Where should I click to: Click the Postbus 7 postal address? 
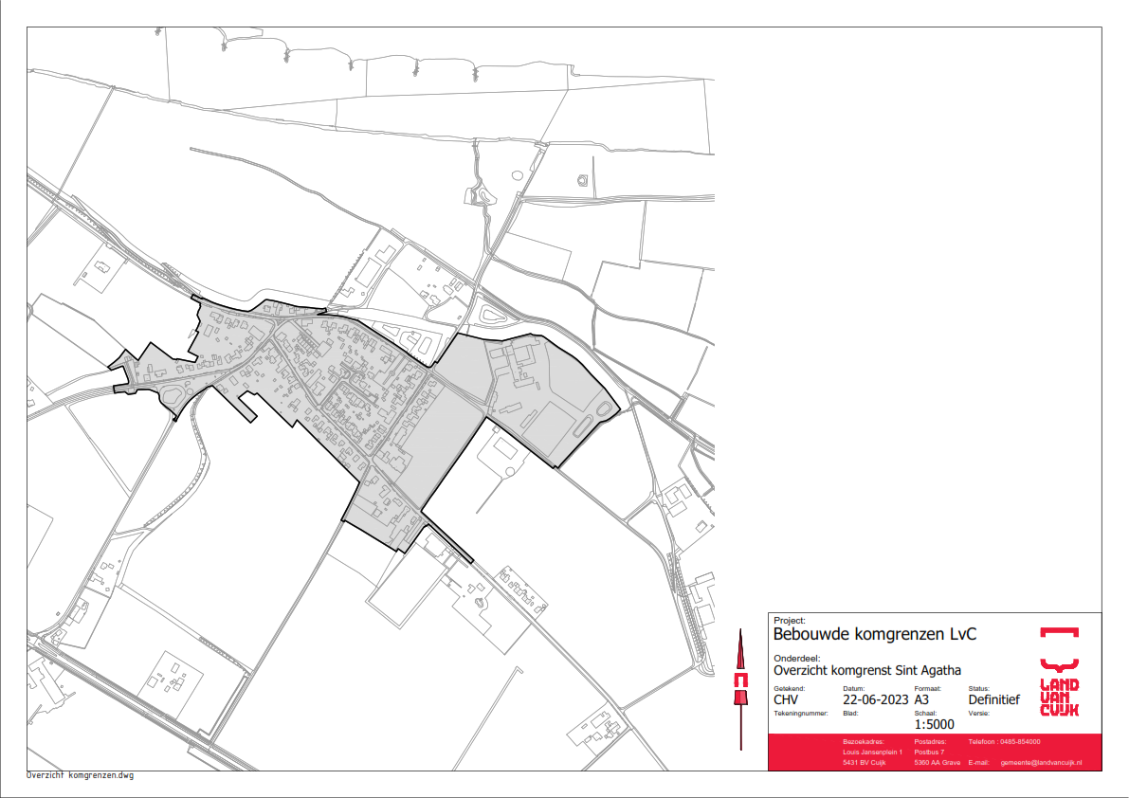pyautogui.click(x=930, y=752)
